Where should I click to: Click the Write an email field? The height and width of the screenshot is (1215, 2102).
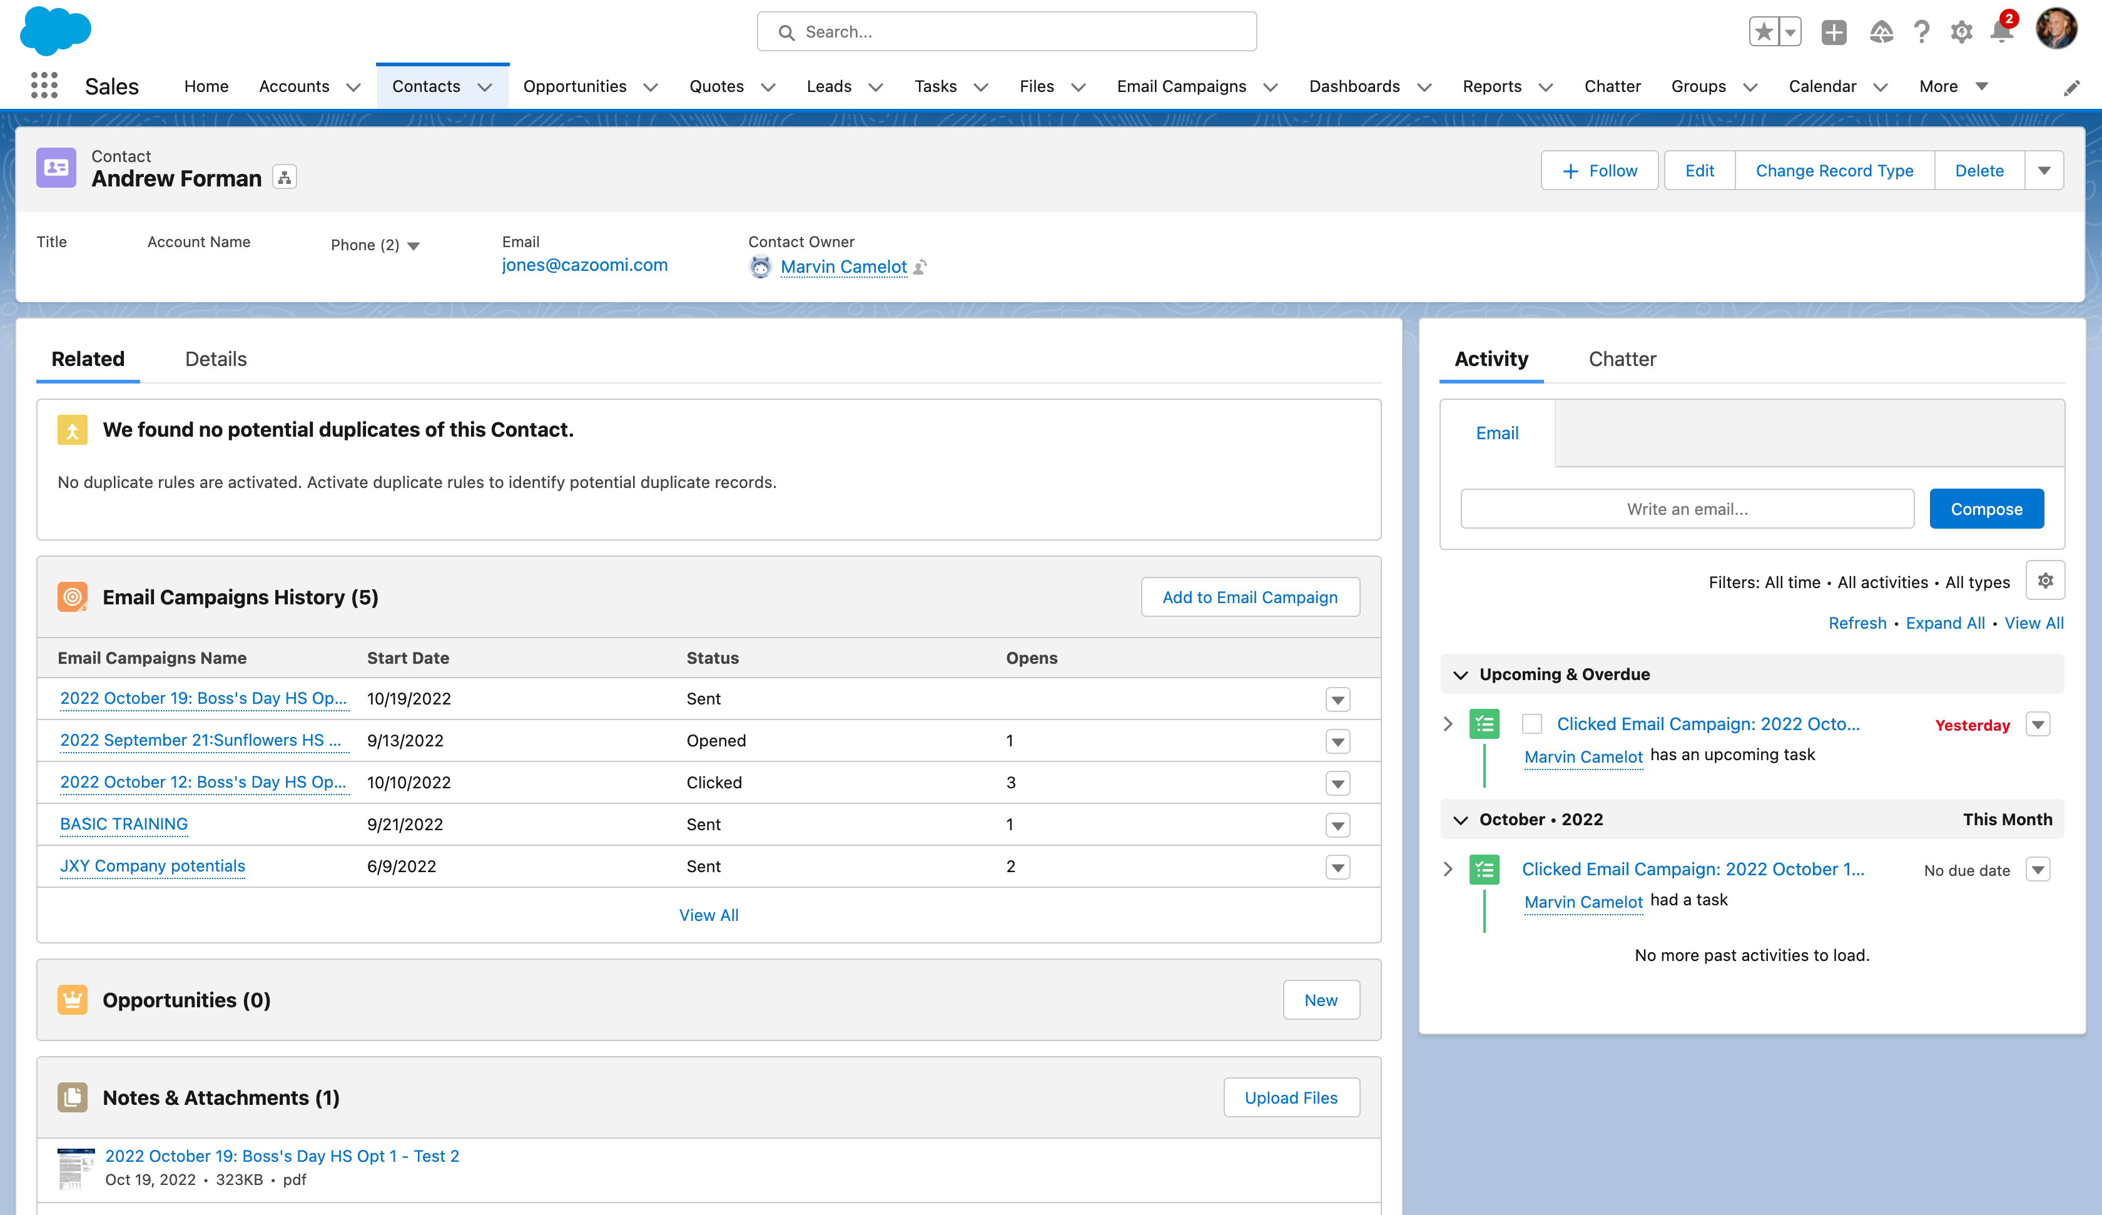pyautogui.click(x=1687, y=508)
